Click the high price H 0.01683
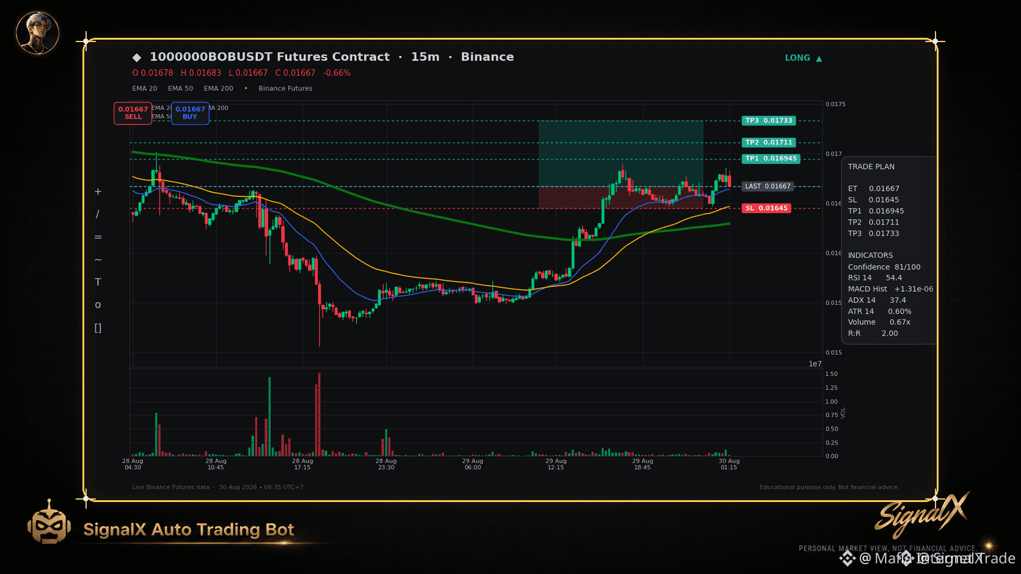 pyautogui.click(x=201, y=73)
